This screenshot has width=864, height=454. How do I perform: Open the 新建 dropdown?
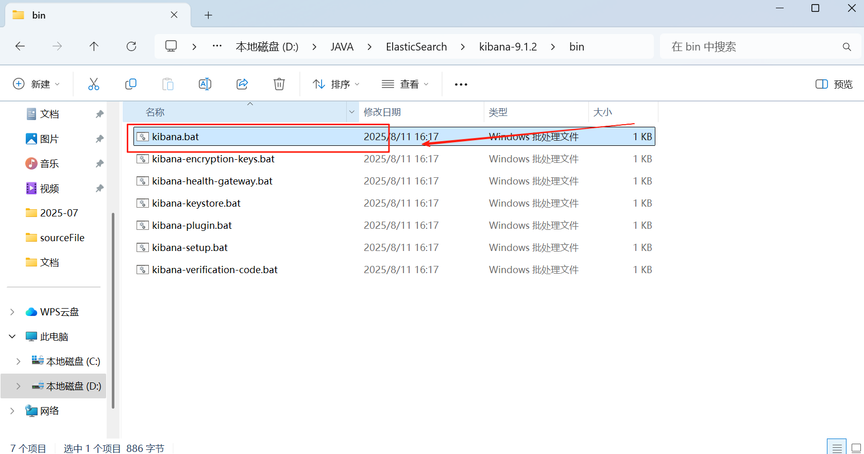[x=37, y=84]
